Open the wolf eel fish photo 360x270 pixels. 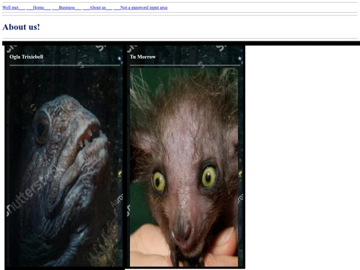tap(63, 167)
